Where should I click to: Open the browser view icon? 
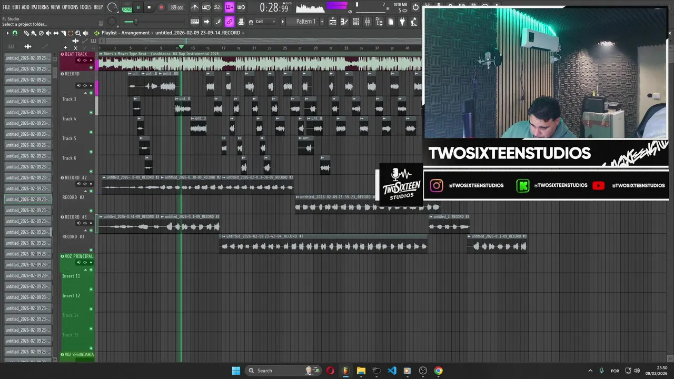coord(379,22)
